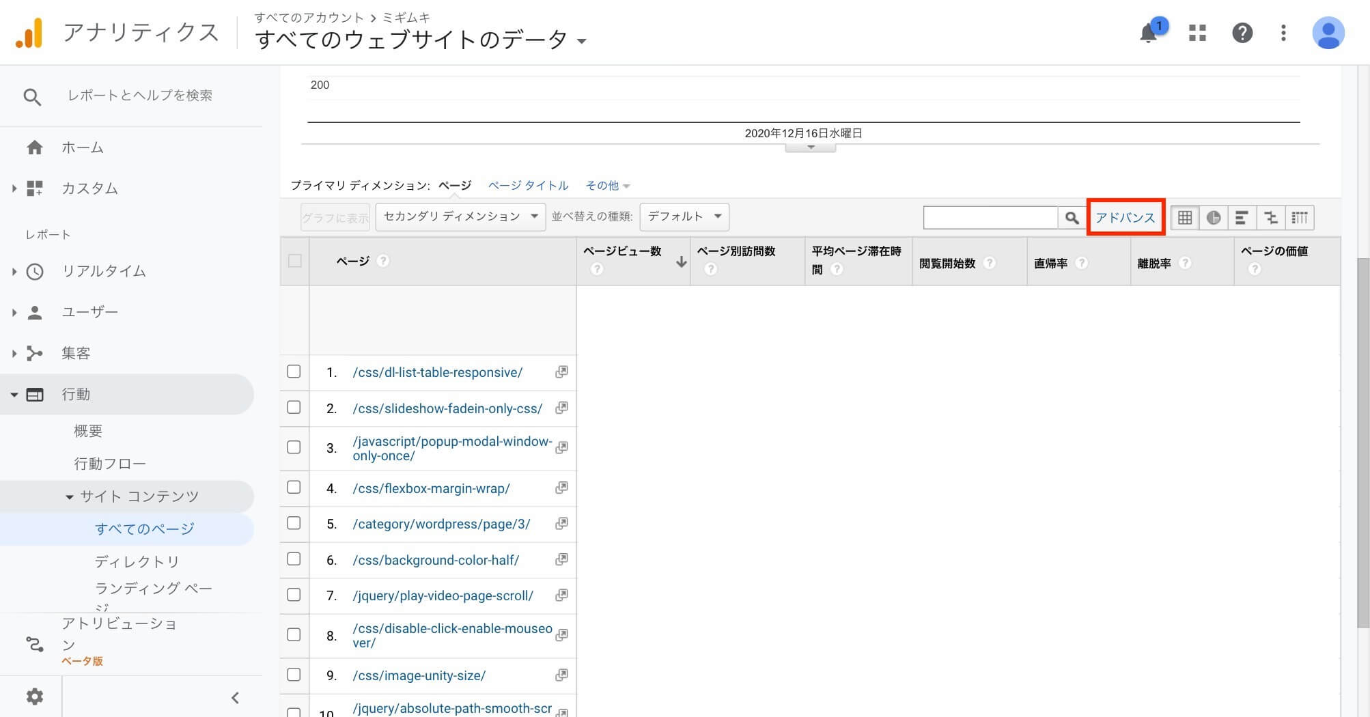Collapse the 行動 reports section

pos(14,395)
